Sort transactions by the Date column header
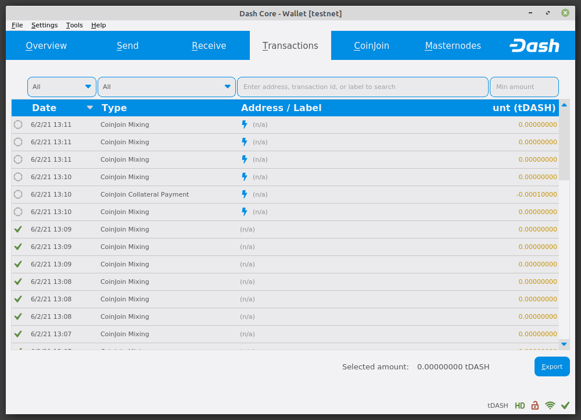This screenshot has height=420, width=581. (x=45, y=108)
